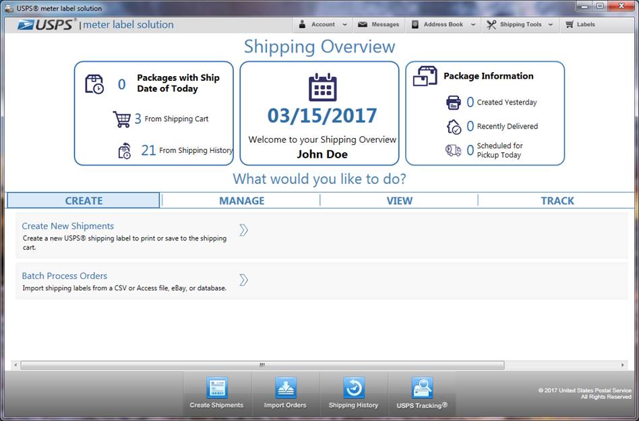Click the house checkmark Recently Delivered icon
This screenshot has height=421, width=639.
coord(454,127)
